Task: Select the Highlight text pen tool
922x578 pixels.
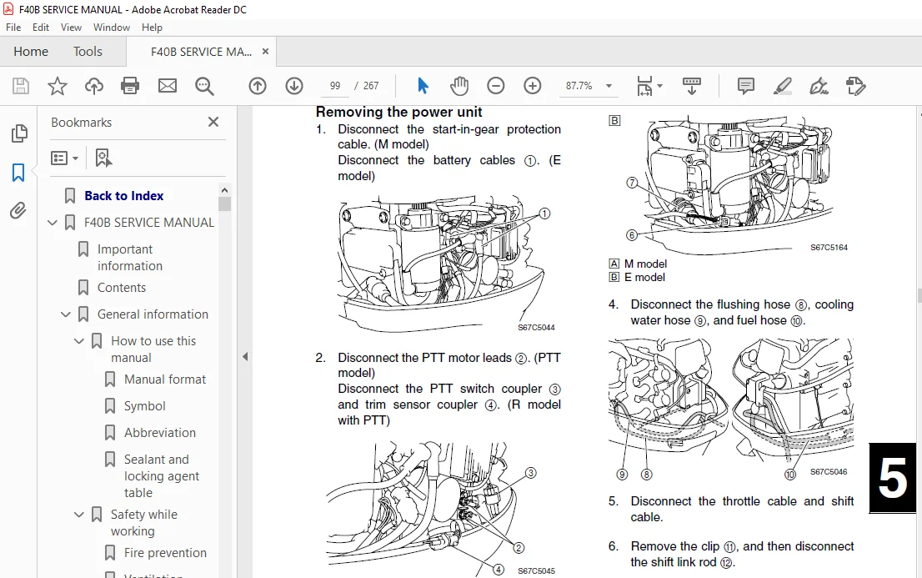Action: click(782, 86)
